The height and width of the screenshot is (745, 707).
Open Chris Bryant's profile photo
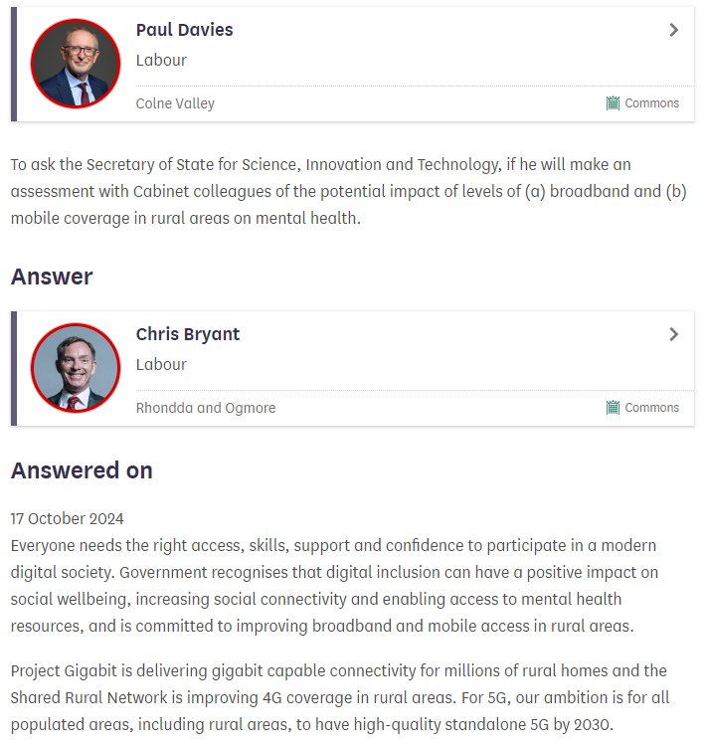(76, 367)
